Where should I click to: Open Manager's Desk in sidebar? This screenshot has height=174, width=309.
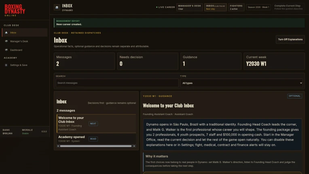tap(25, 41)
